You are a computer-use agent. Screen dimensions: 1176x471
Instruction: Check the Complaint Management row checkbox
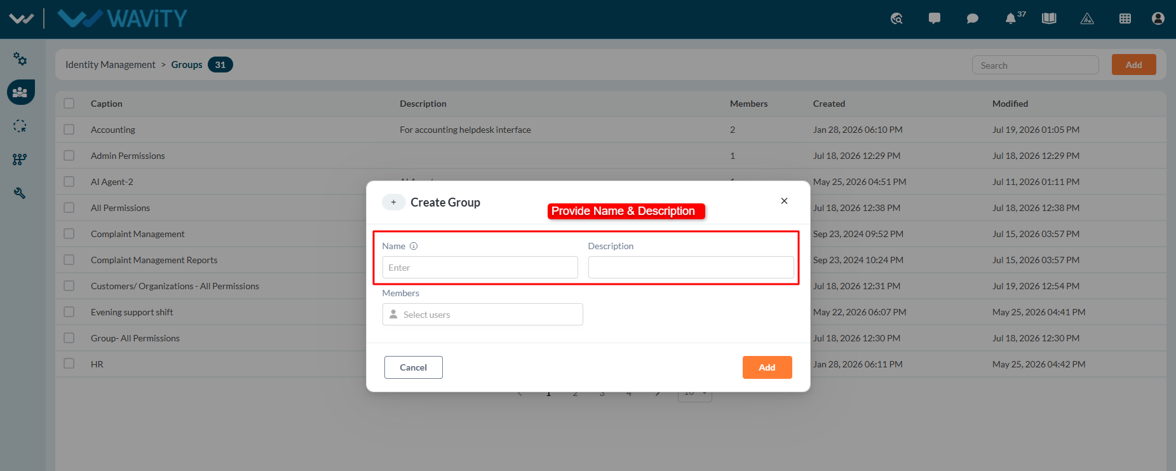click(x=69, y=234)
